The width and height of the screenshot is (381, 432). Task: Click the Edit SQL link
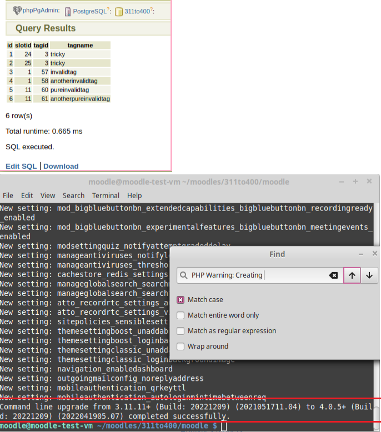pos(21,167)
